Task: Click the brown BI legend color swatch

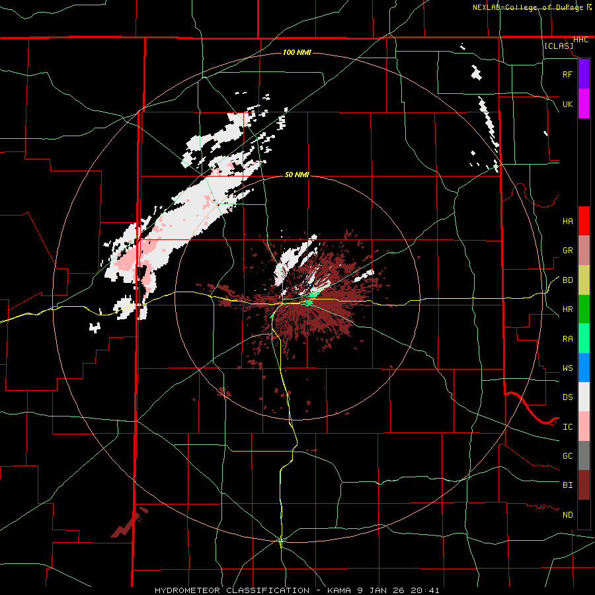Action: click(584, 485)
